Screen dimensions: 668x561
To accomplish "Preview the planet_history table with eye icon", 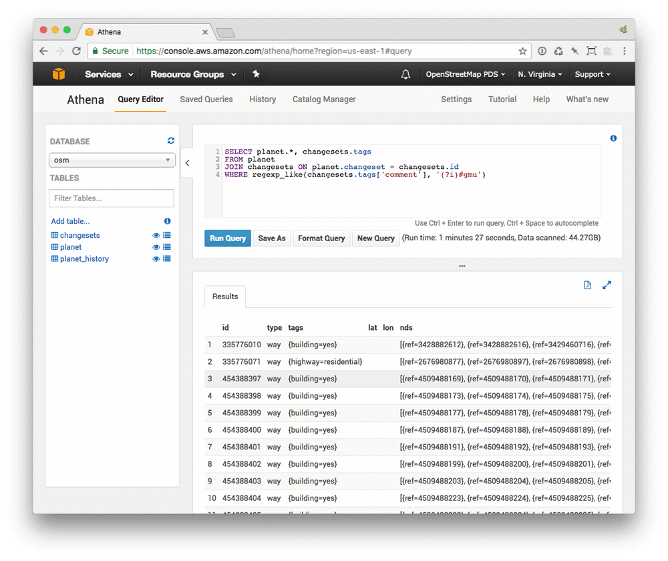I will pyautogui.click(x=156, y=258).
